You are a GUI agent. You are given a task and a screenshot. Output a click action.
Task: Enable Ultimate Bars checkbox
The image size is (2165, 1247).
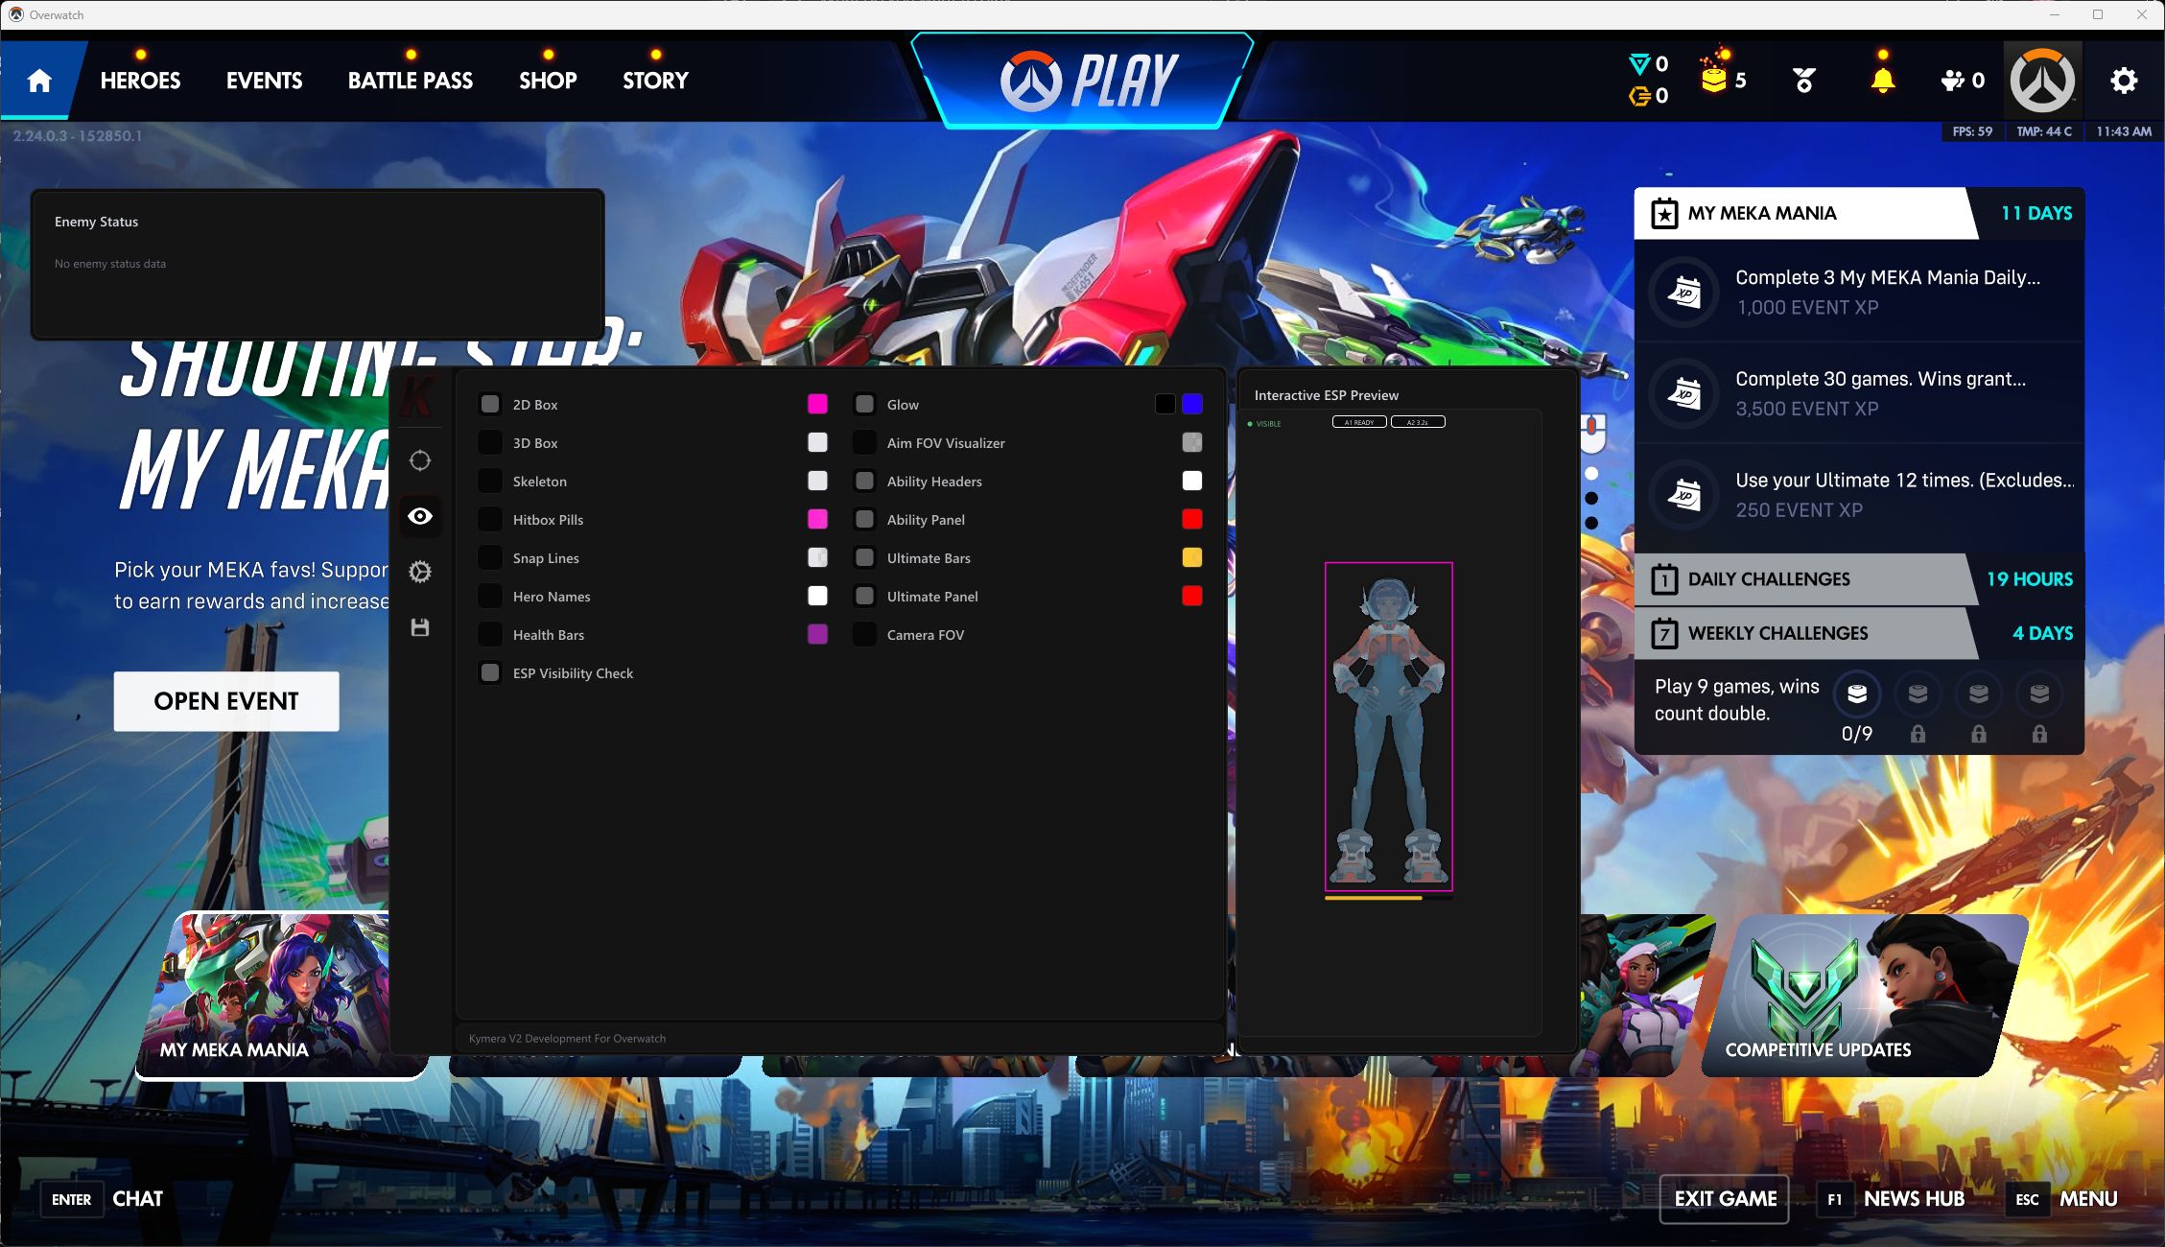coord(864,557)
